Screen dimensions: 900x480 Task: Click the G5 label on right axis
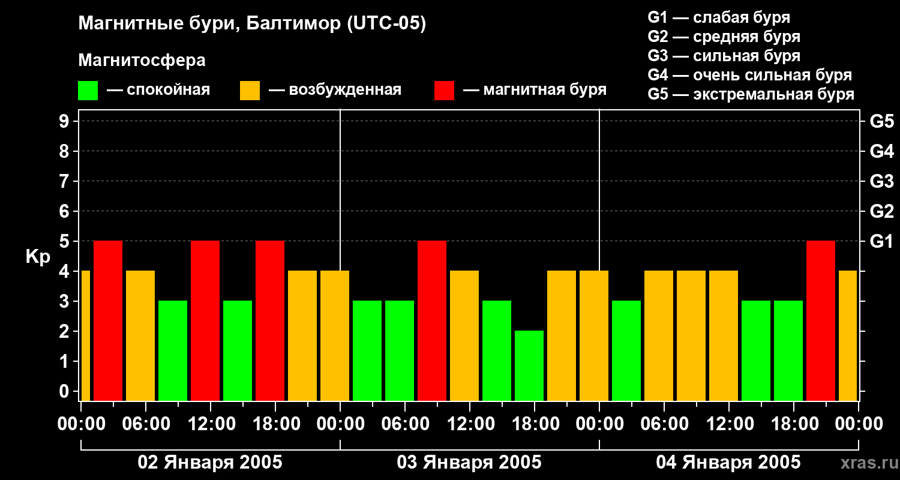[881, 121]
